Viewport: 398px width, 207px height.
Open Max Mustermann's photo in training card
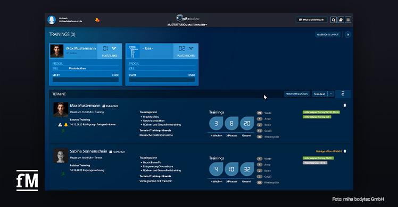[x=56, y=51]
